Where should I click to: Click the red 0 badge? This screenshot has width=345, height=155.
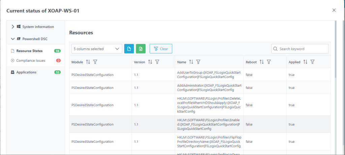[x=58, y=61]
